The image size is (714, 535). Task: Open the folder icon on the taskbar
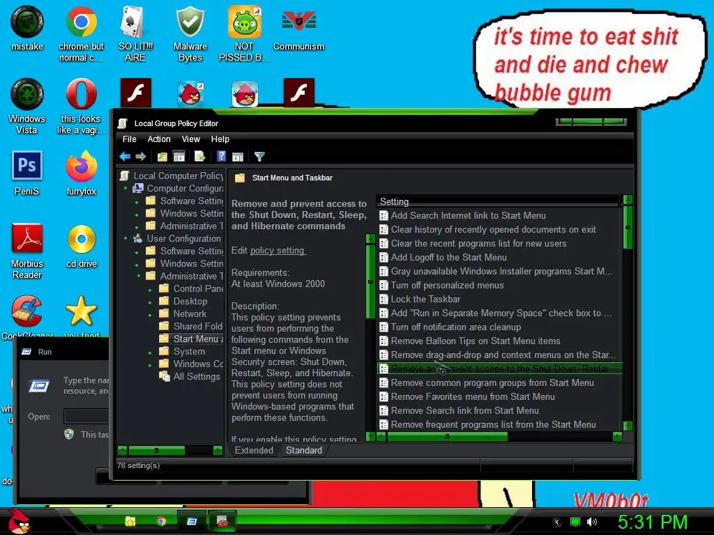(x=130, y=521)
